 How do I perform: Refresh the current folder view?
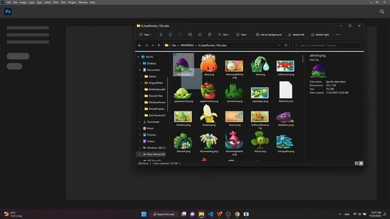[x=286, y=46]
